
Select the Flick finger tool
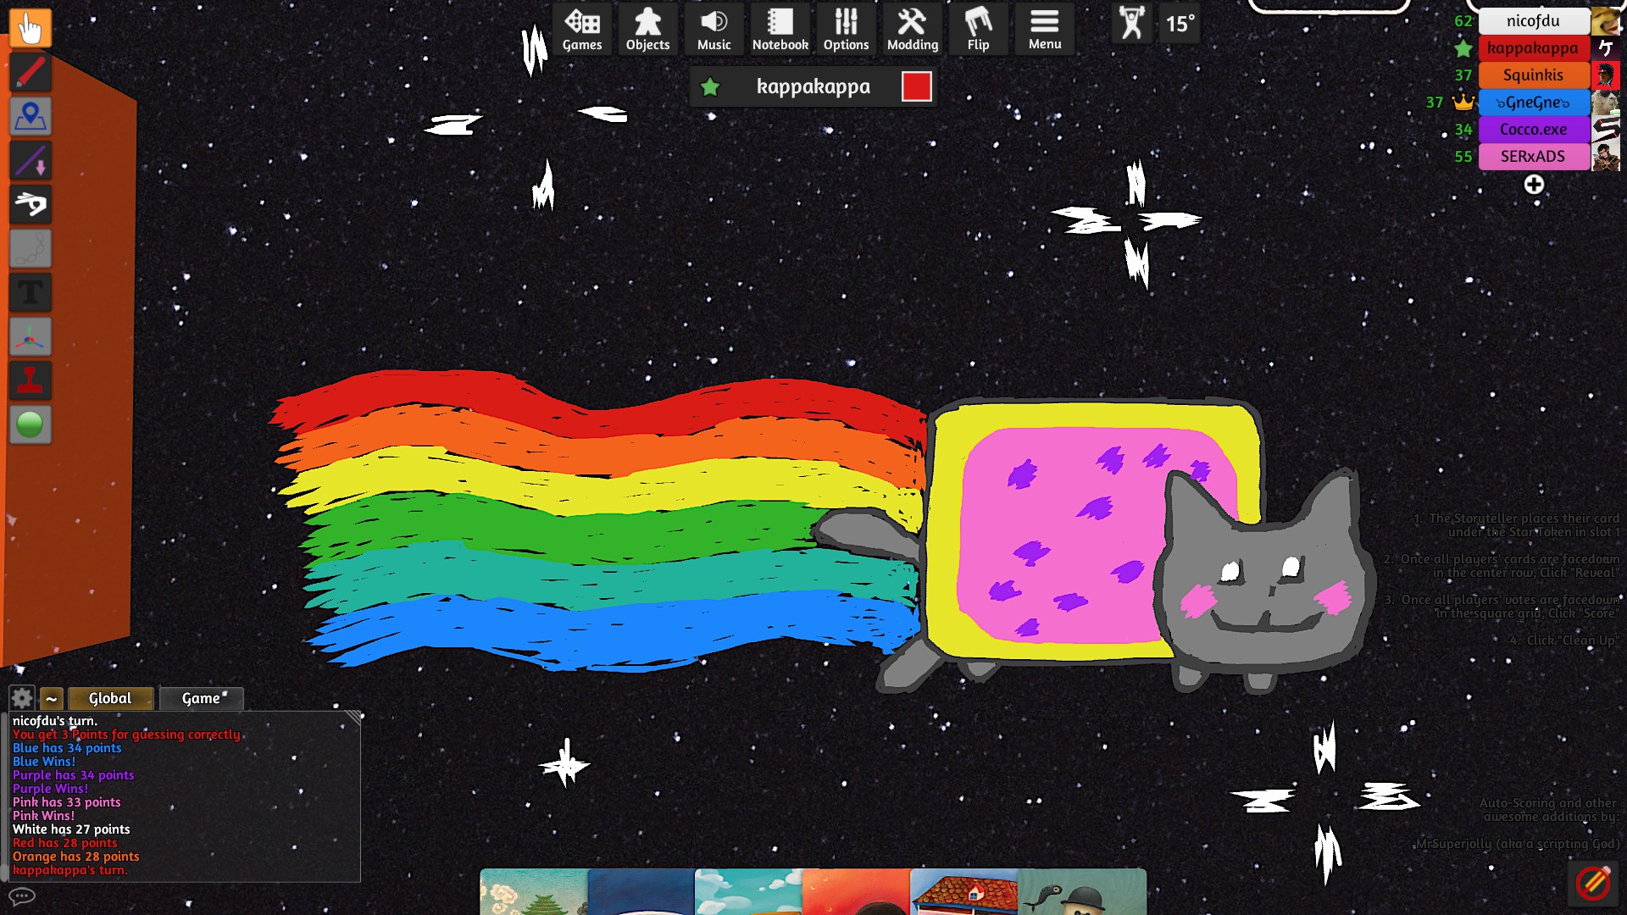point(30,204)
